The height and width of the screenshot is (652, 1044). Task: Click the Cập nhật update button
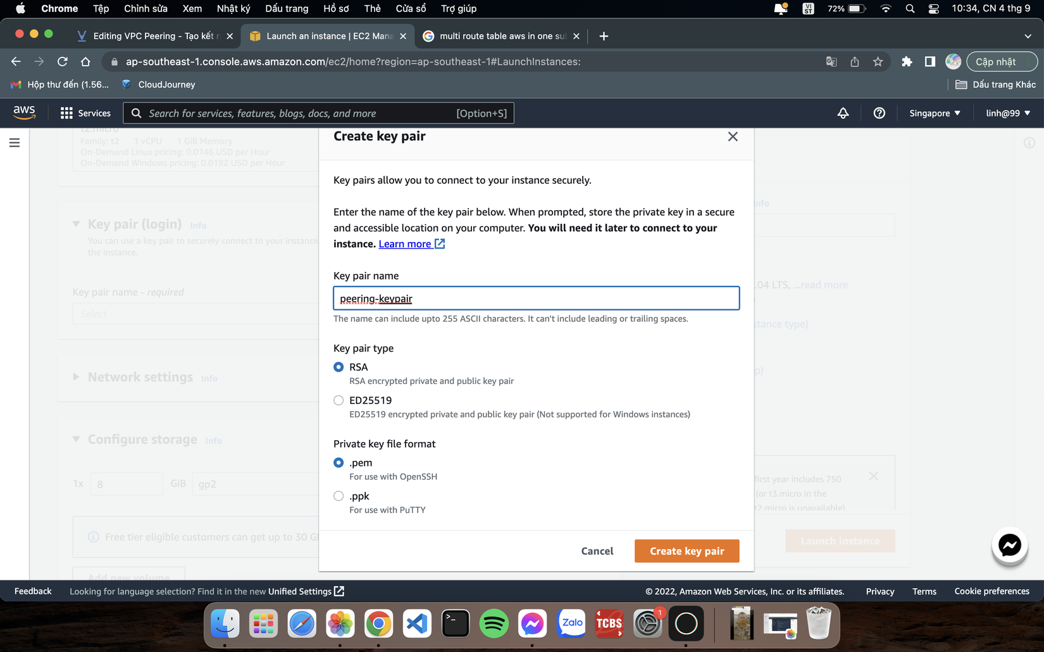coord(1001,61)
